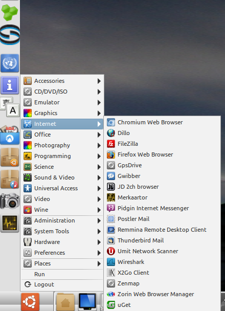Viewport: 225px width, 311px height.
Task: Select the Programming menu category
Action: tap(62, 156)
